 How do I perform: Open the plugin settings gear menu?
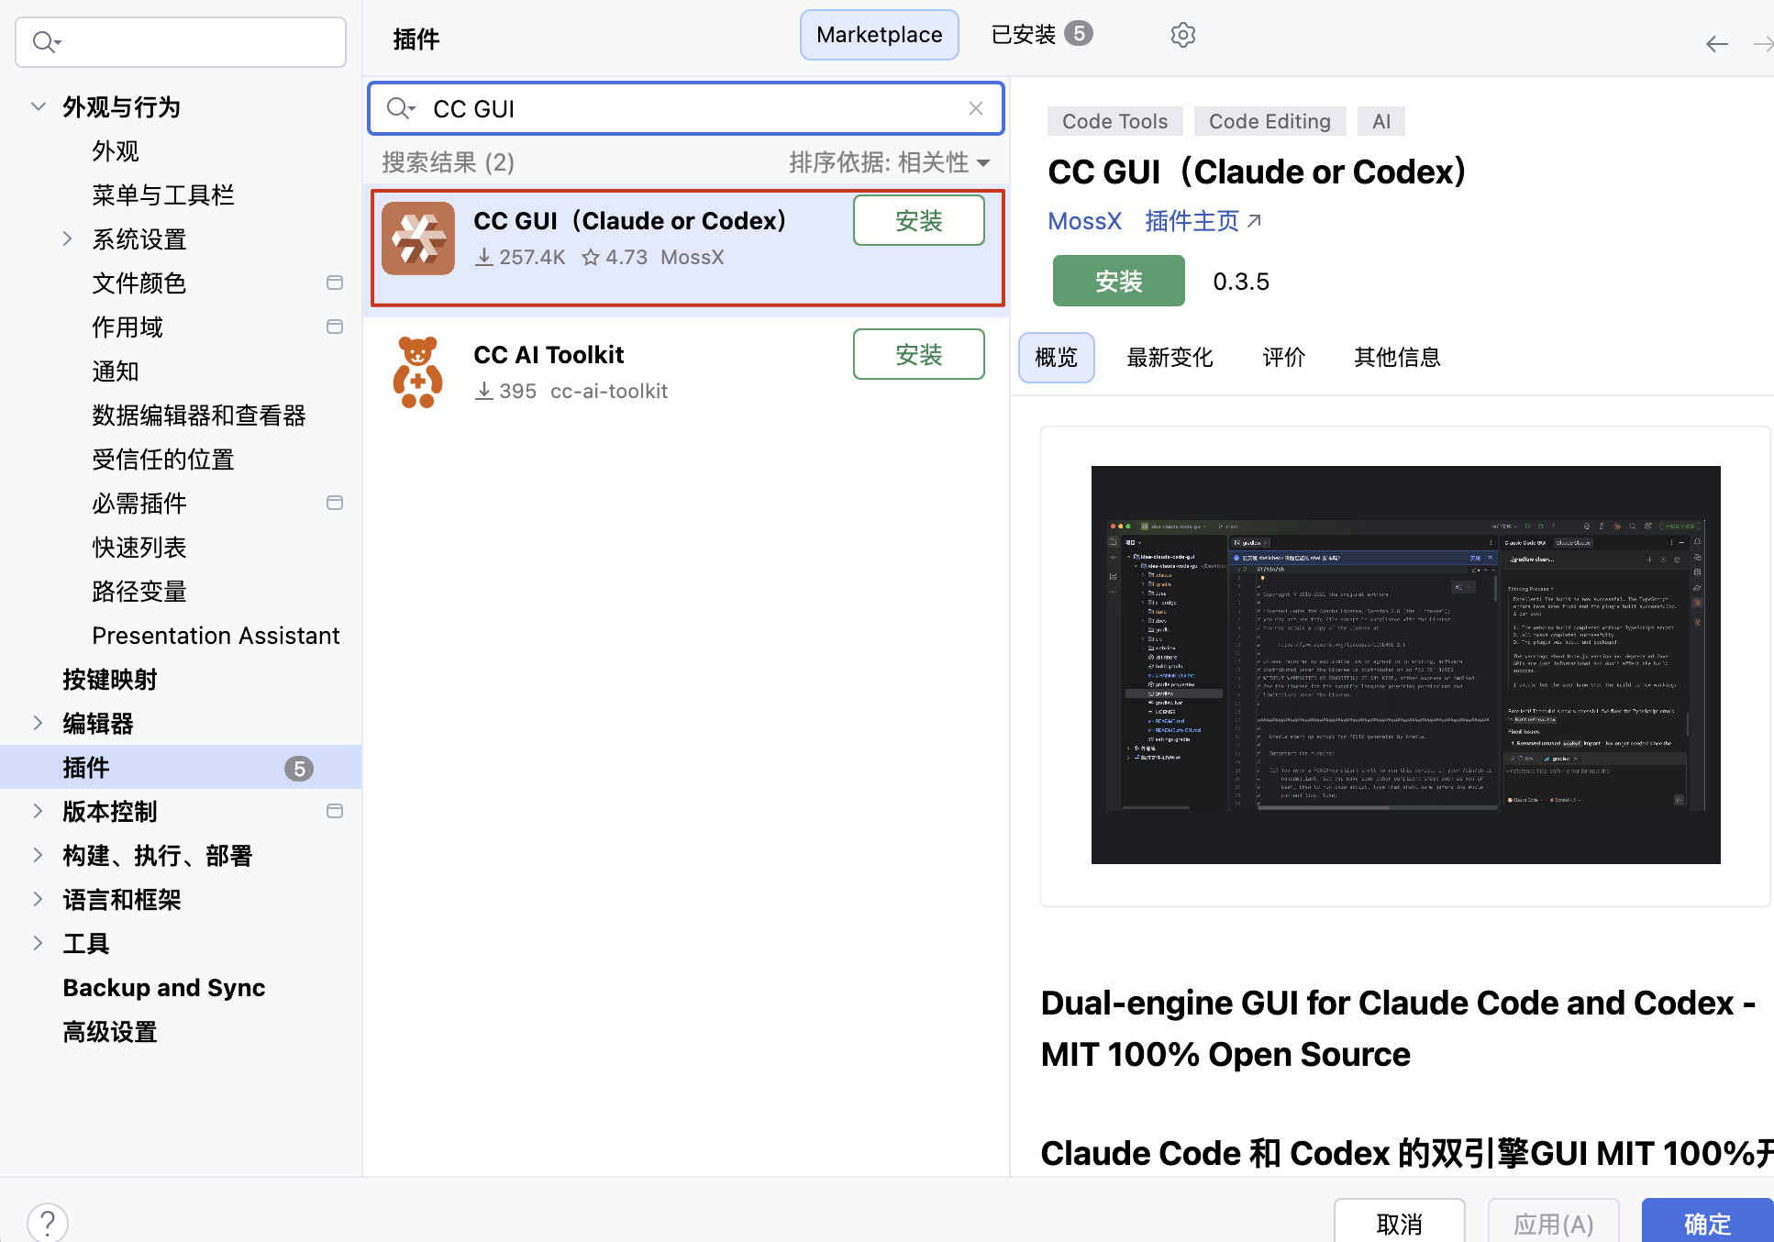(x=1182, y=35)
